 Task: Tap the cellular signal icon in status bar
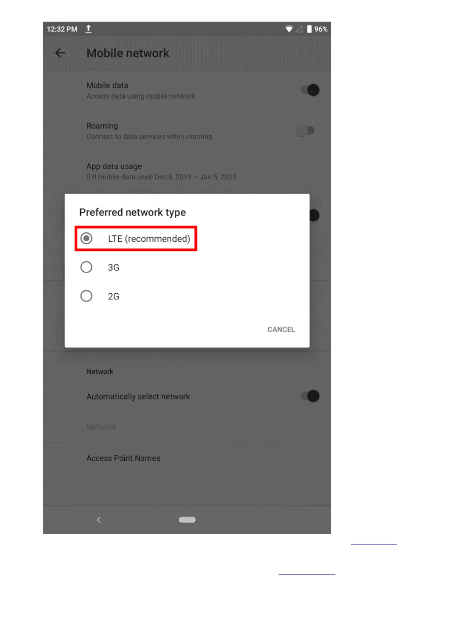point(299,29)
